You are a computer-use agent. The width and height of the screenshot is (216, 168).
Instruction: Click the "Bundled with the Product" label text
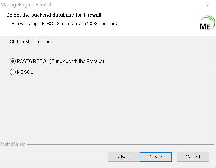pyautogui.click(x=77, y=61)
